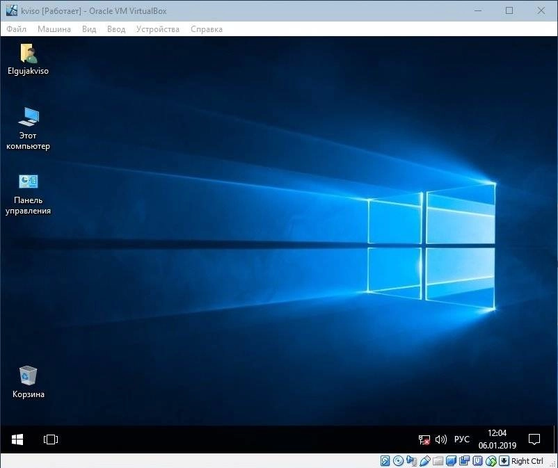The image size is (558, 468).
Task: Maximize the VirtualBox window
Action: pos(509,10)
